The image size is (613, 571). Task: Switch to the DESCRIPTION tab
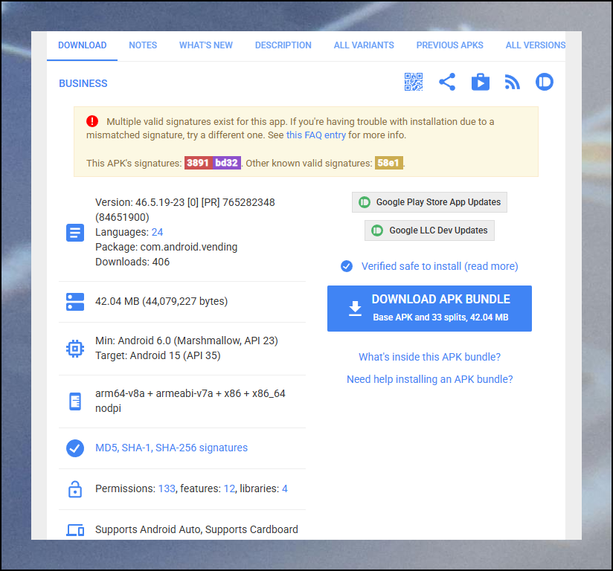pos(283,45)
